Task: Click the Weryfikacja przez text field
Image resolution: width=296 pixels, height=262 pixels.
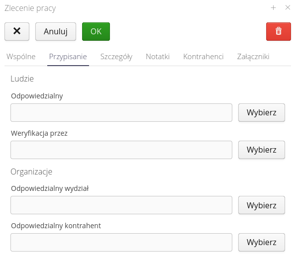Action: [121, 150]
